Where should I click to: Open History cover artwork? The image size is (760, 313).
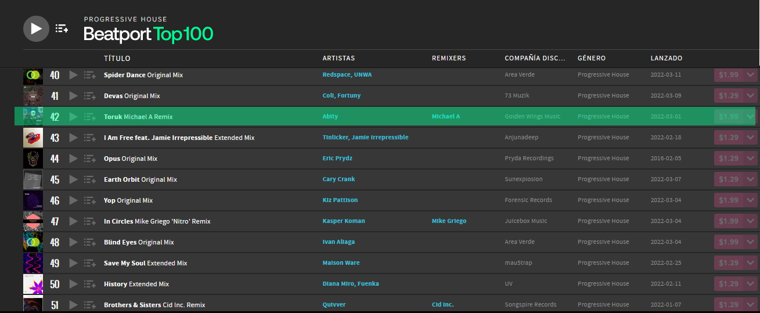click(33, 284)
